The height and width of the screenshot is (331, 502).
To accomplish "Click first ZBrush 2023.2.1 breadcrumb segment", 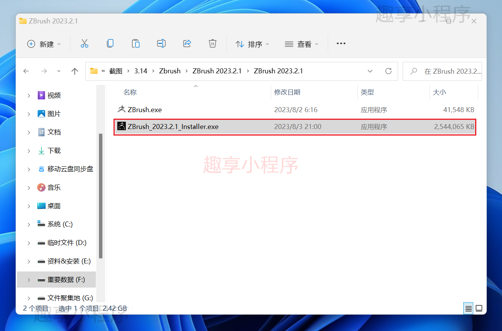I will coord(217,71).
